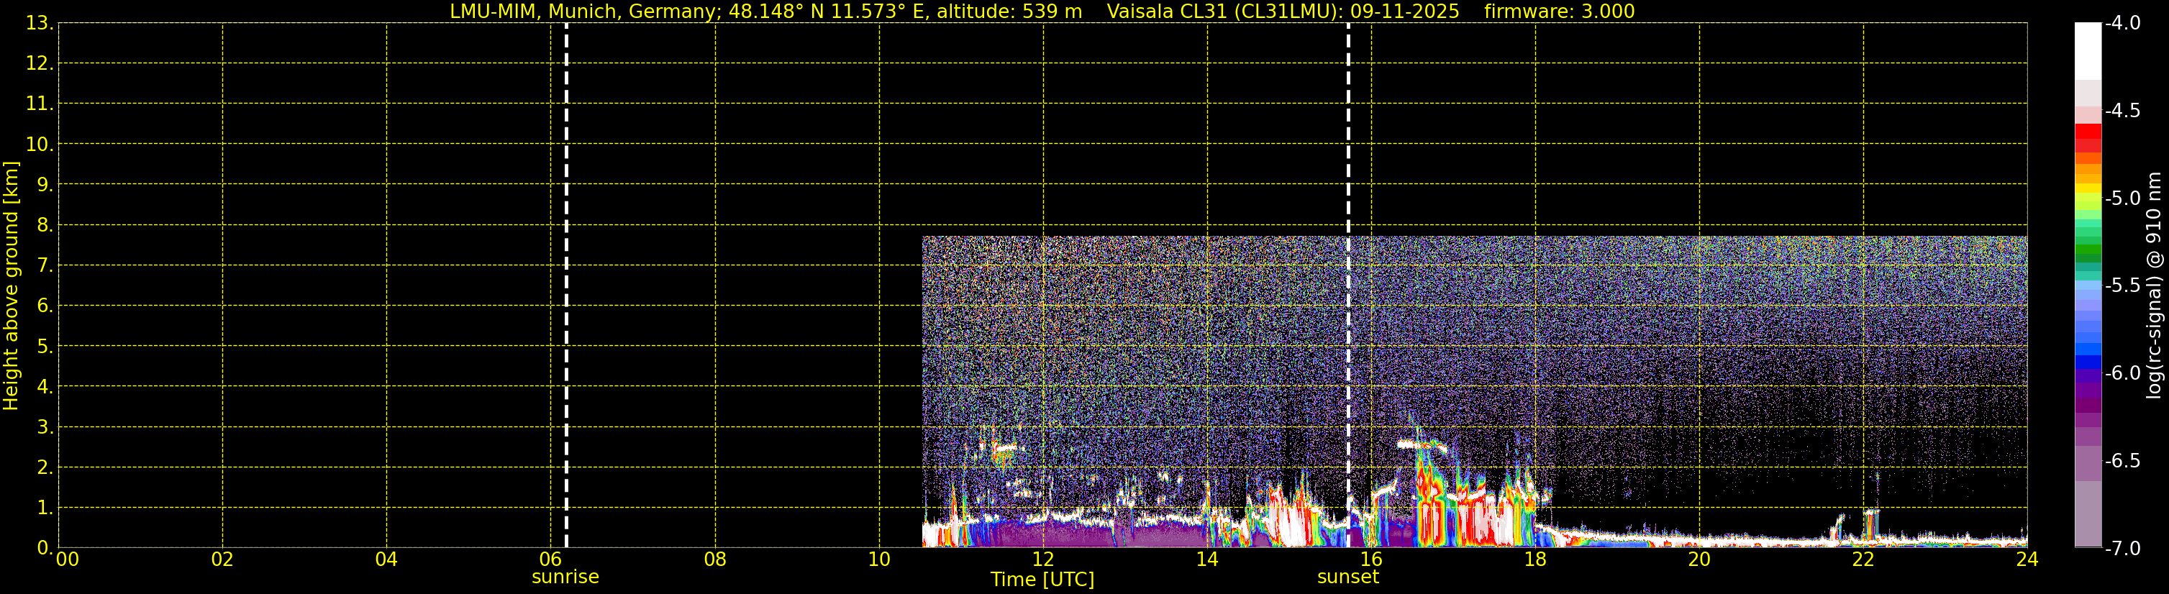This screenshot has width=2169, height=594.
Task: Click the height tick label "8."
Action: click(x=45, y=226)
